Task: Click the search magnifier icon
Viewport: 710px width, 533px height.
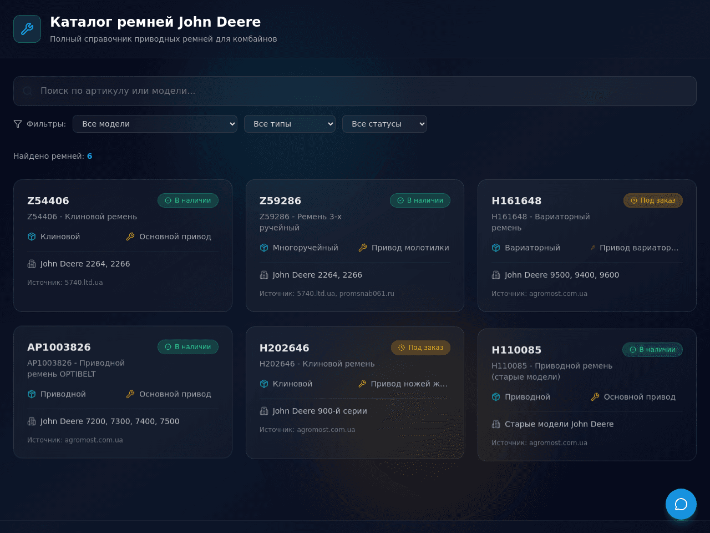Action: point(28,91)
